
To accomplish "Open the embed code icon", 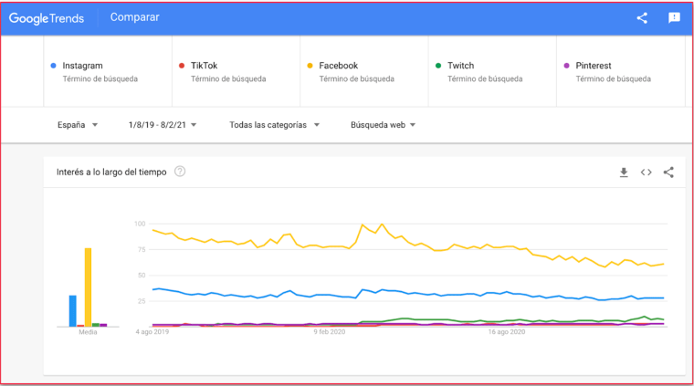I will click(646, 172).
